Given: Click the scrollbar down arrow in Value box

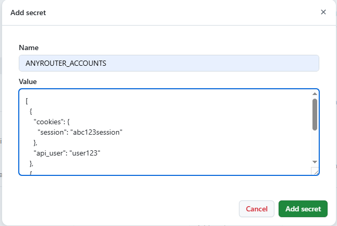Looking at the screenshot, I should pyautogui.click(x=315, y=162).
